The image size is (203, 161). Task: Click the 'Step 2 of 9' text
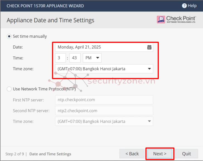tap(14, 154)
